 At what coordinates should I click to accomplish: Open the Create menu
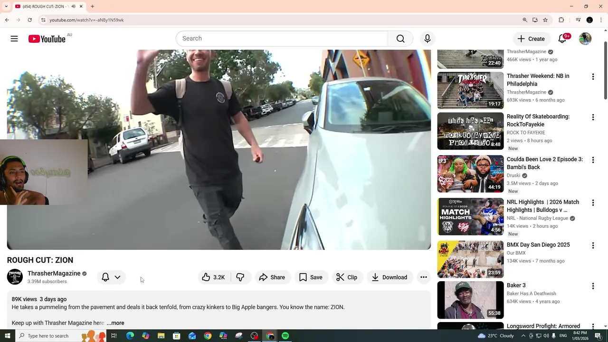coord(531,39)
